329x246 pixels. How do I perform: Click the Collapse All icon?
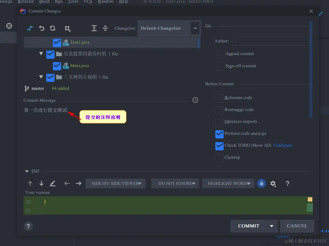tap(105, 28)
